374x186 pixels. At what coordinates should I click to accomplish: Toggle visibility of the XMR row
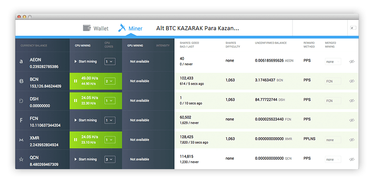[x=352, y=140]
